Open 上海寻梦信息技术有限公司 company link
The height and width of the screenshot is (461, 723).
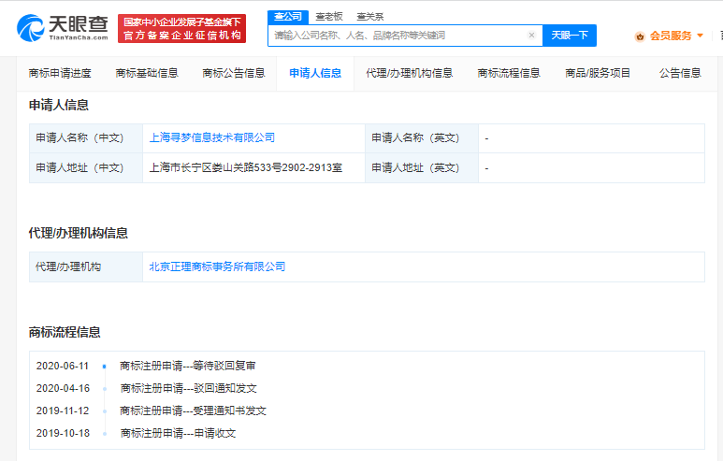coord(212,137)
